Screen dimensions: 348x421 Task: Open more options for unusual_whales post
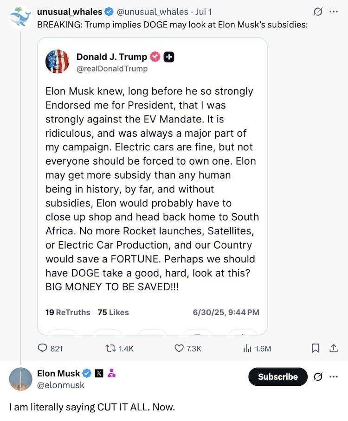[333, 12]
